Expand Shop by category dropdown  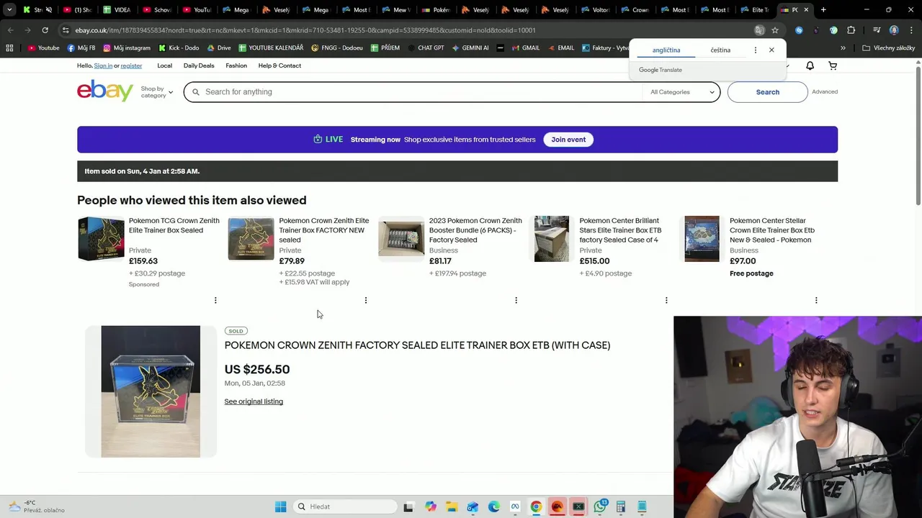tap(156, 92)
